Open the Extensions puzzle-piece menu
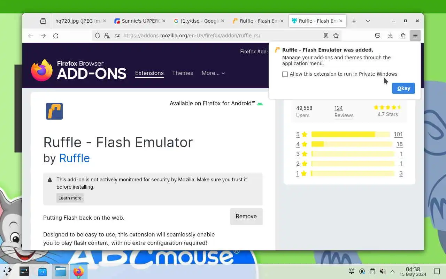This screenshot has height=279, width=446. [403, 36]
